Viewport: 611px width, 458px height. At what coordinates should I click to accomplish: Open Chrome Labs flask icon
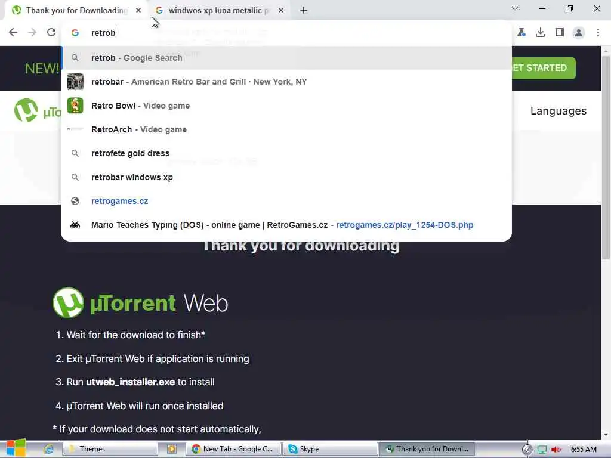(521, 32)
